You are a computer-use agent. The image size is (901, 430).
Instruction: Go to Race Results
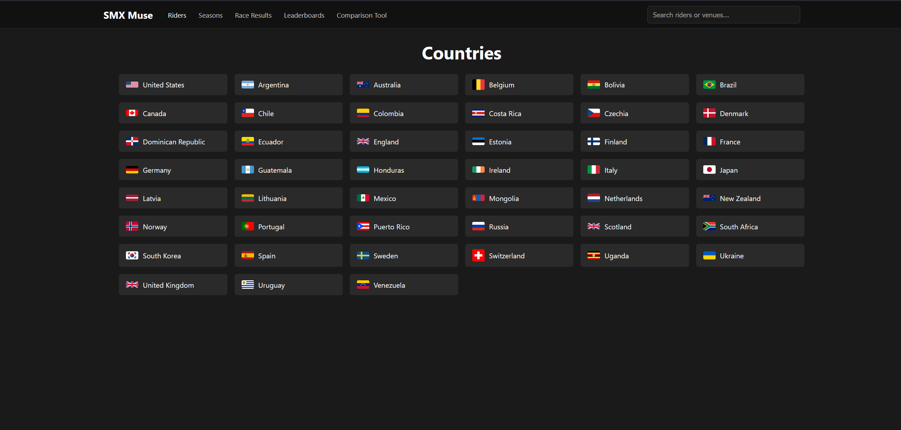click(x=253, y=15)
